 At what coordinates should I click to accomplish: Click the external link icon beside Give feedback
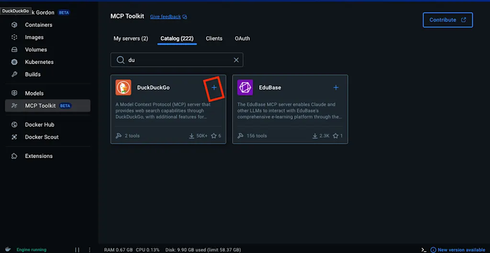pos(185,17)
